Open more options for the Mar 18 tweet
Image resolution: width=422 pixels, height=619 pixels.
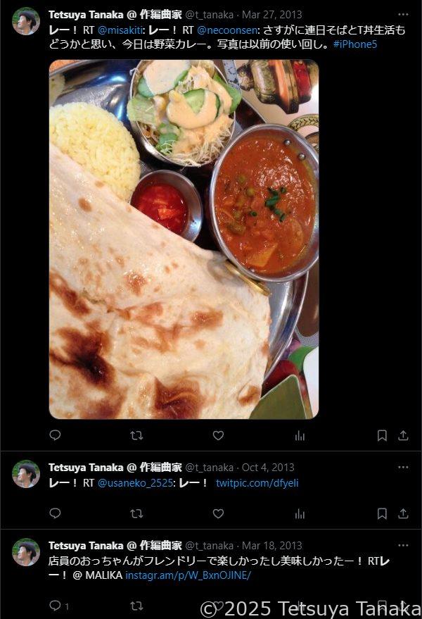point(403,546)
